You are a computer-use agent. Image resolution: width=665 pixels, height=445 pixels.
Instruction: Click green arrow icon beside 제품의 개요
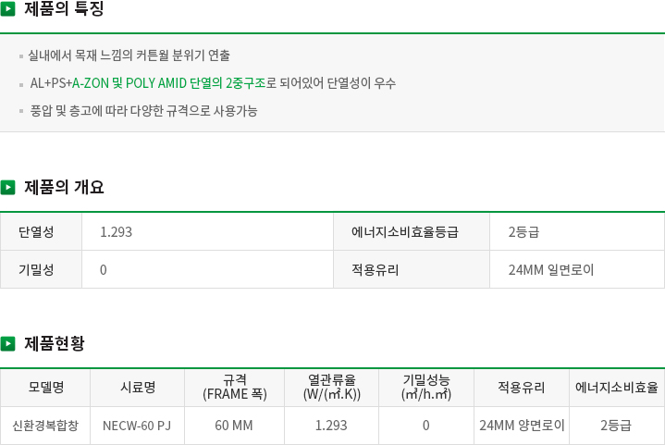click(7, 187)
